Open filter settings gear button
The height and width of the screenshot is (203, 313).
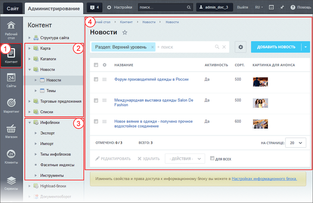point(241,47)
